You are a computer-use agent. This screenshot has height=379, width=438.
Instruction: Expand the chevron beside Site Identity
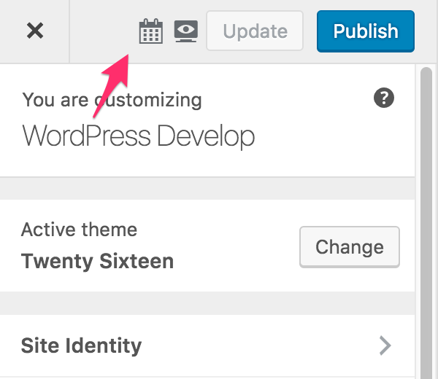click(385, 345)
